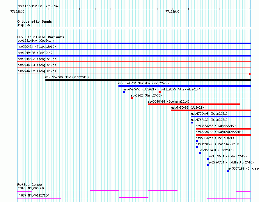
Task: Click the nsv3550626 (Chaisson2019) blue marker
Action: pyautogui.click(x=197, y=147)
